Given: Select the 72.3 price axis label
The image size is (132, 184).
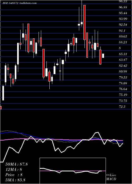Looking at the screenshot, I should 122,106.
